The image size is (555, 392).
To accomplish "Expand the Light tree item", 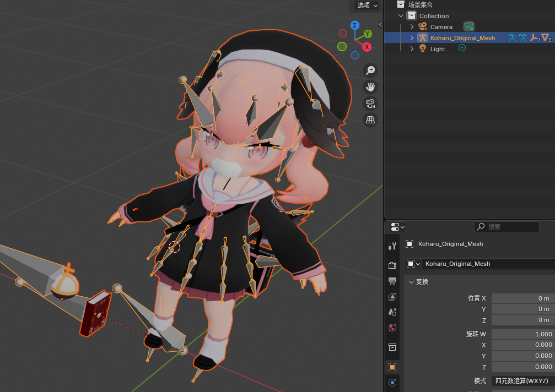I will 412,49.
